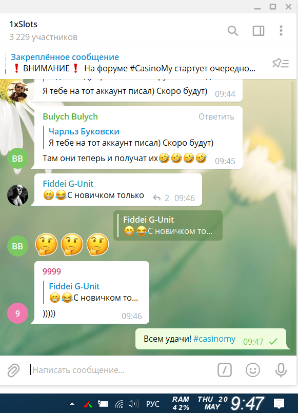Open chat search with the magnifier icon
The height and width of the screenshot is (413, 298).
pos(233,31)
